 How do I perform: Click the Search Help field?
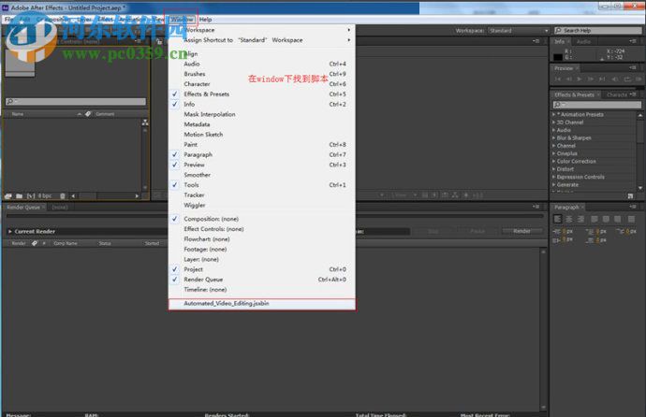point(598,31)
